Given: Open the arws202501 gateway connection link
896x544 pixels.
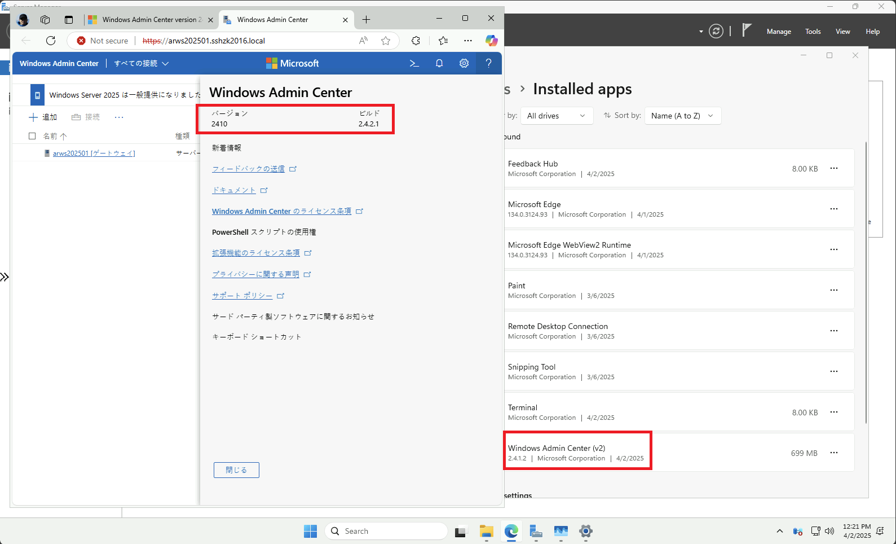Looking at the screenshot, I should click(94, 153).
